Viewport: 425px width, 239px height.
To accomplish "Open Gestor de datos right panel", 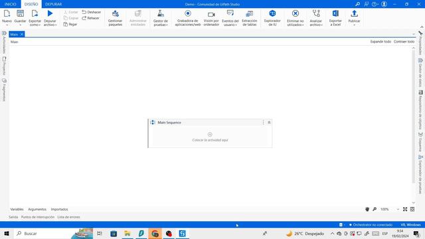I will (x=420, y=73).
